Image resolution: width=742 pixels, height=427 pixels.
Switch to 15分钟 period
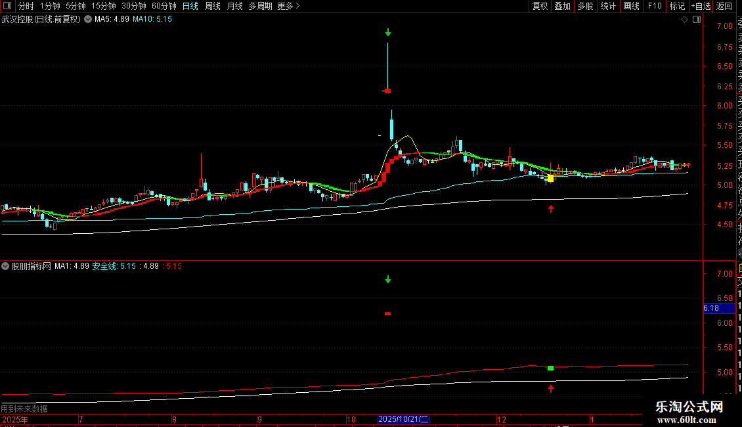tap(104, 6)
